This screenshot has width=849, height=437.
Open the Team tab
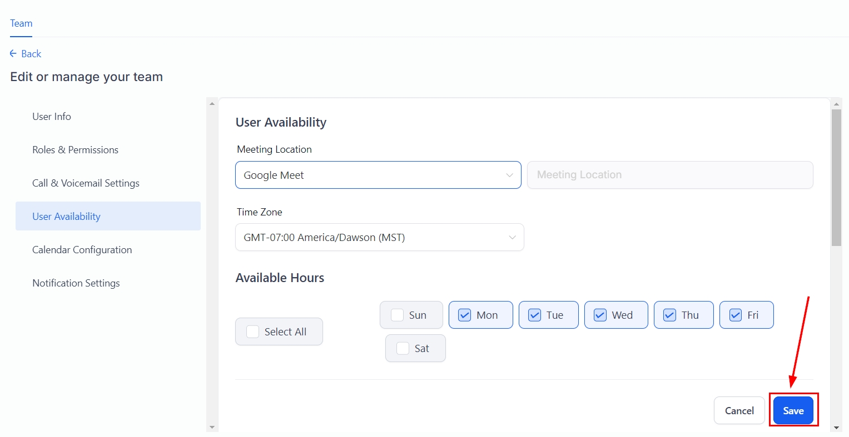[21, 23]
